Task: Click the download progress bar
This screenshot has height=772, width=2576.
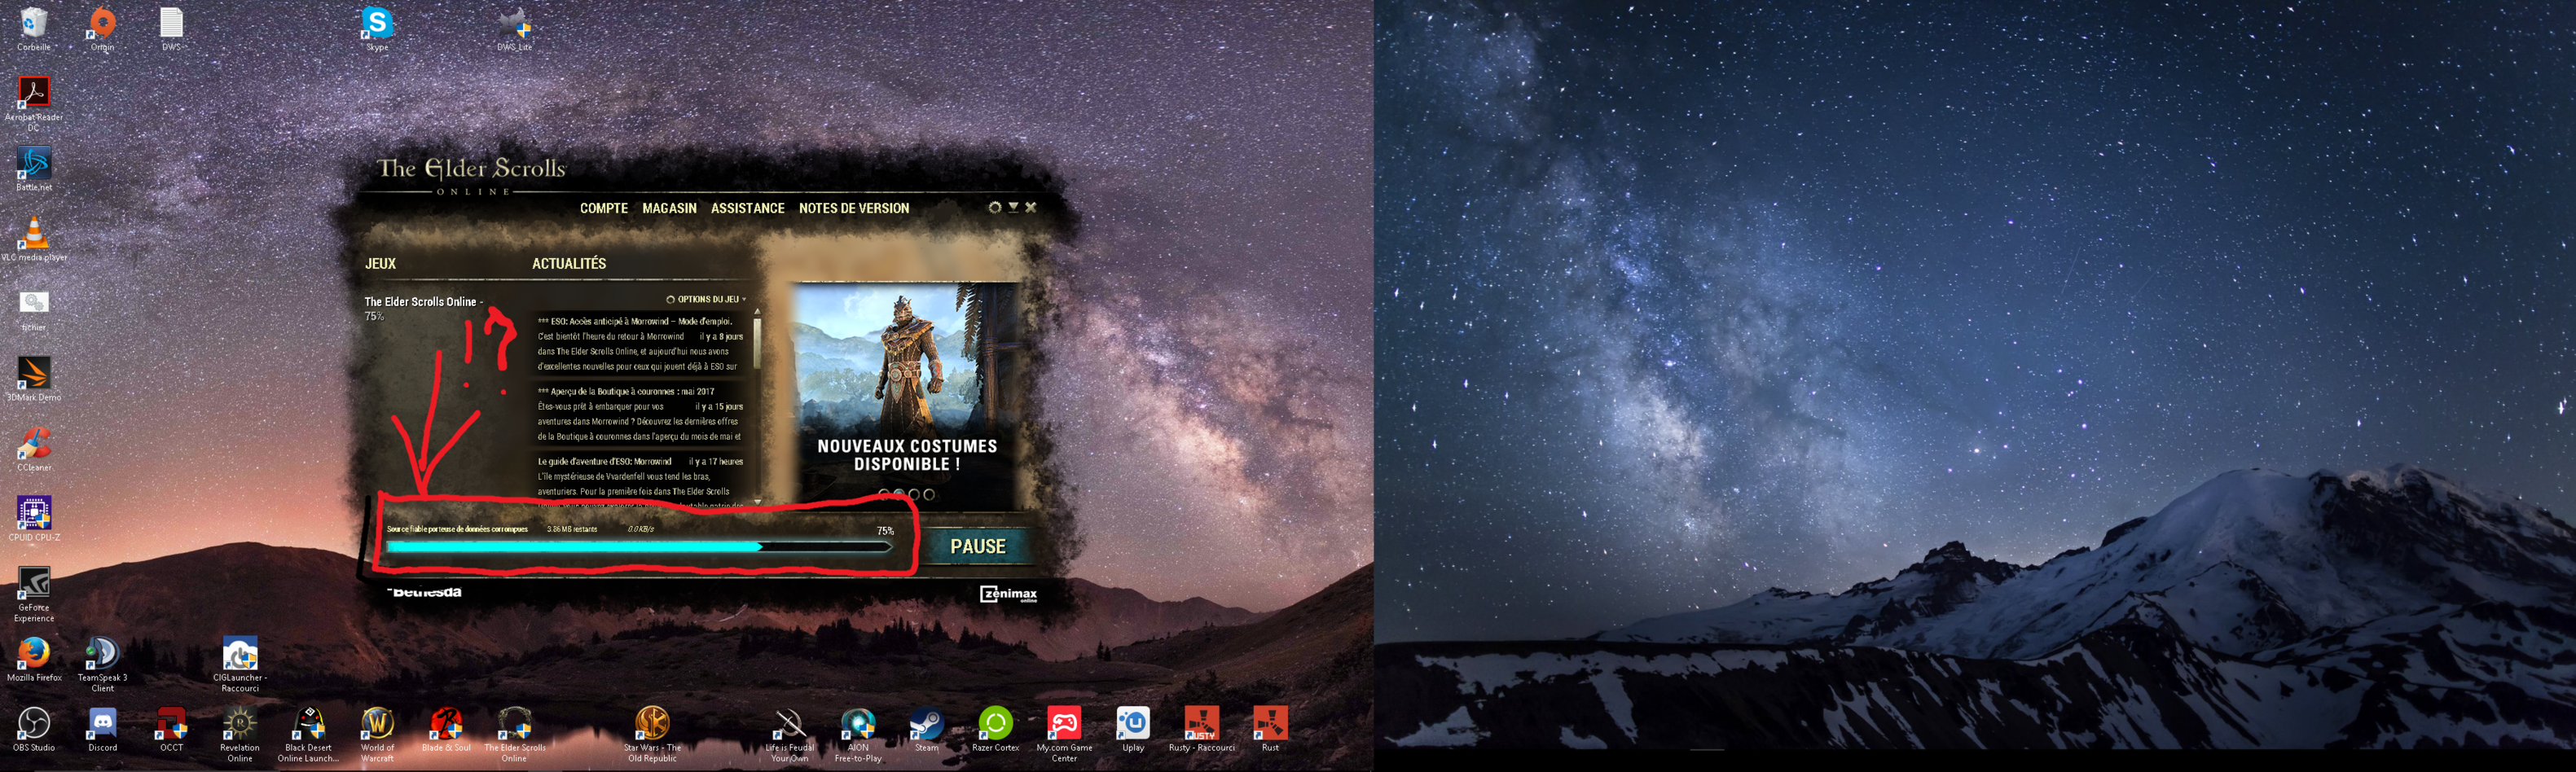Action: (640, 547)
